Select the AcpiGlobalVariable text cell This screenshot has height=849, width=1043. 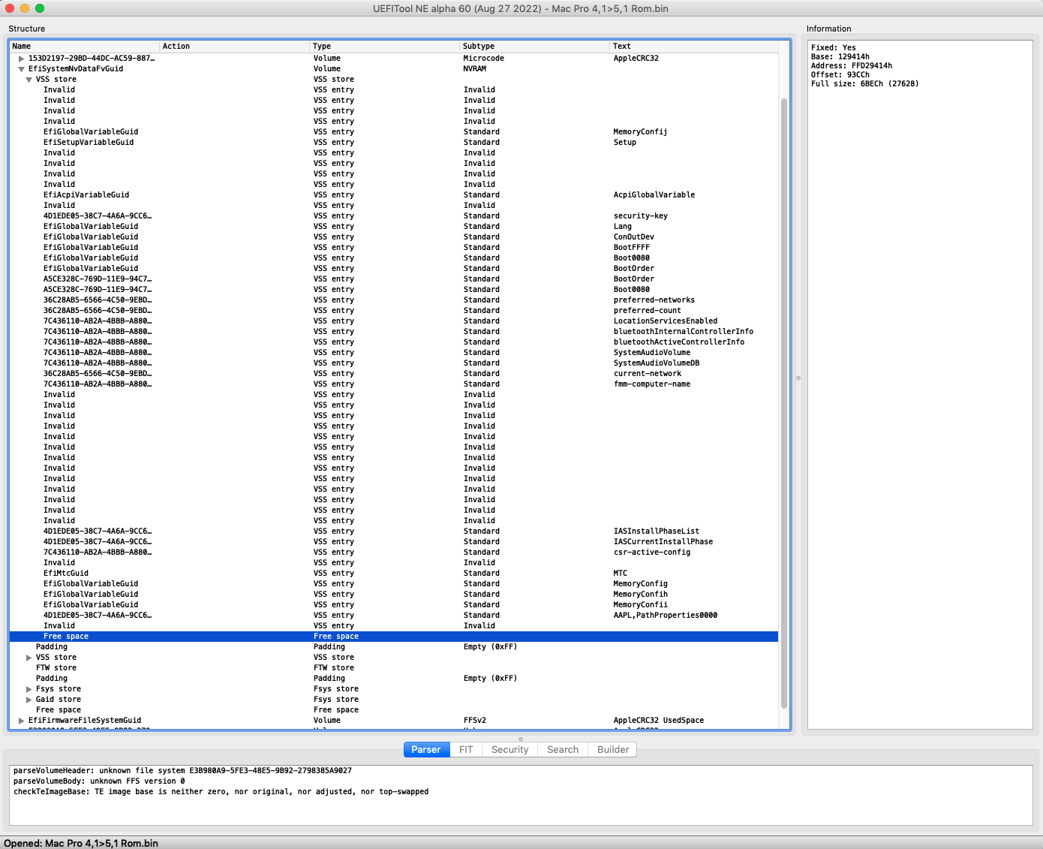(x=654, y=195)
